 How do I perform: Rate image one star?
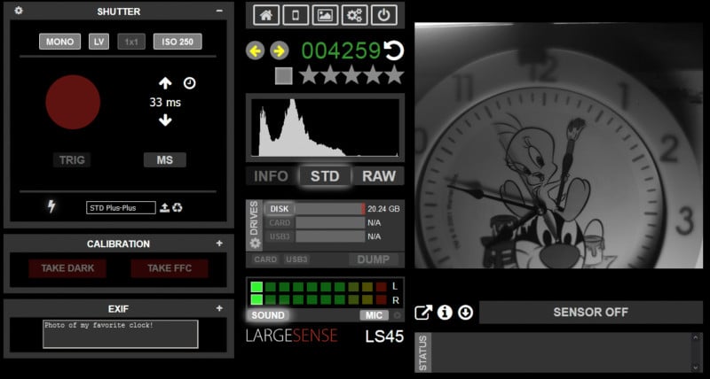[309, 75]
